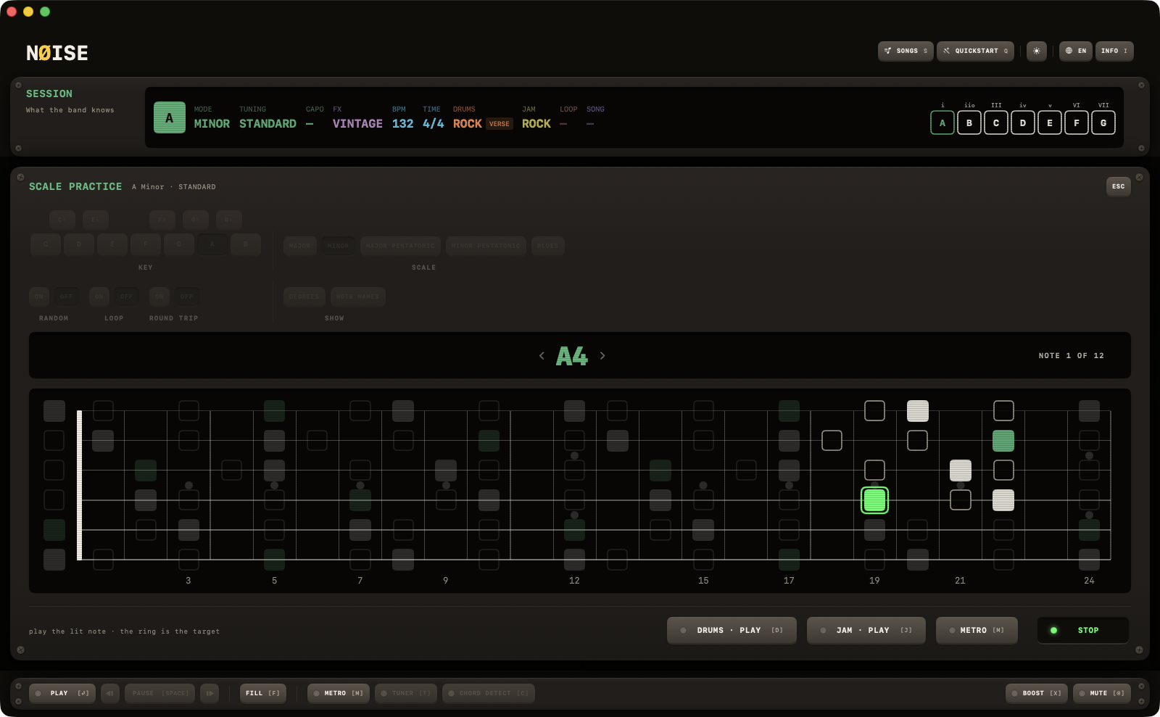The width and height of the screenshot is (1160, 717).
Task: Change language via the EN globe icon
Action: point(1076,51)
